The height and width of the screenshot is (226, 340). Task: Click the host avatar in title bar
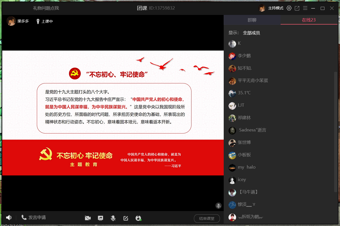point(262,8)
